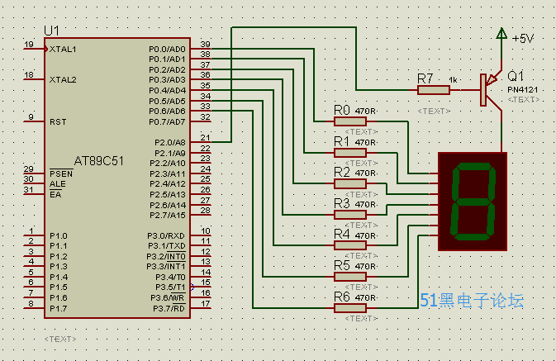The image size is (556, 361).
Task: Click the XTAL1 pin label
Action: pos(63,50)
